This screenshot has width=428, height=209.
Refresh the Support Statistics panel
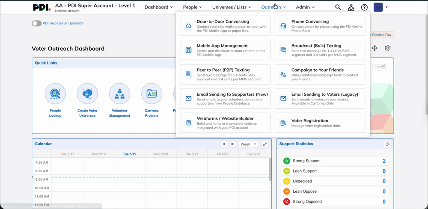387,144
